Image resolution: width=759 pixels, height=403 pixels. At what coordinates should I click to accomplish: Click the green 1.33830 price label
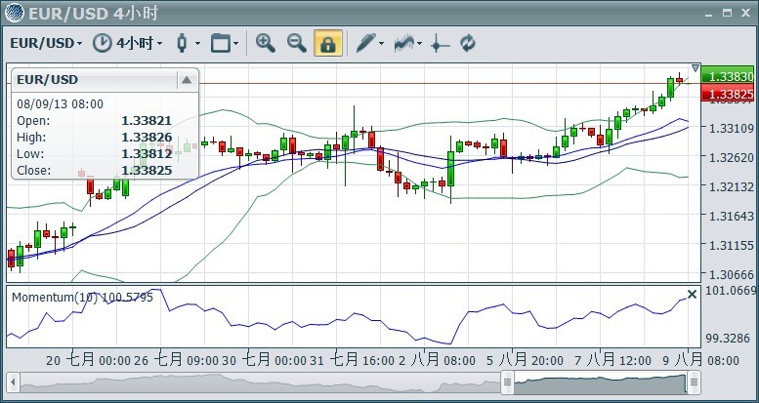tap(730, 76)
